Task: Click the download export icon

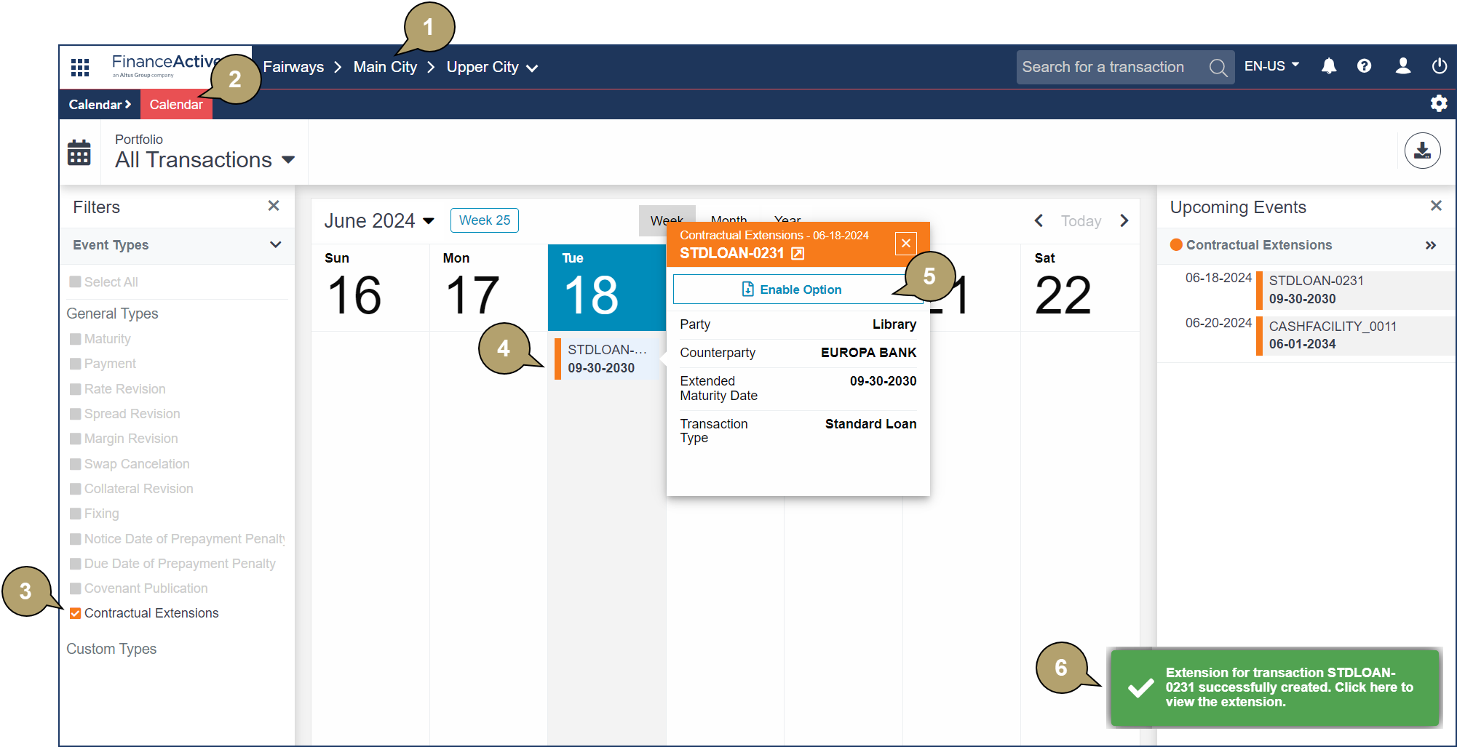Action: click(x=1422, y=151)
